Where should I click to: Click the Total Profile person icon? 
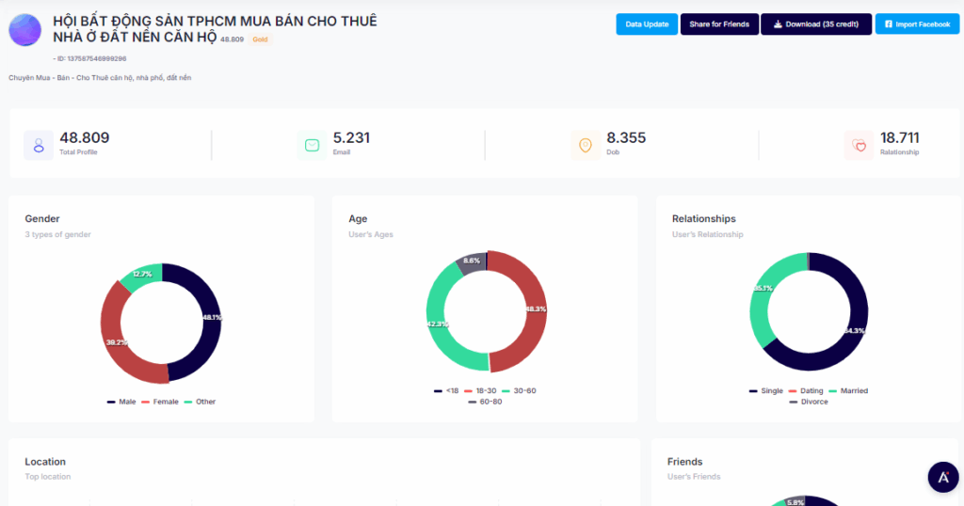click(39, 146)
